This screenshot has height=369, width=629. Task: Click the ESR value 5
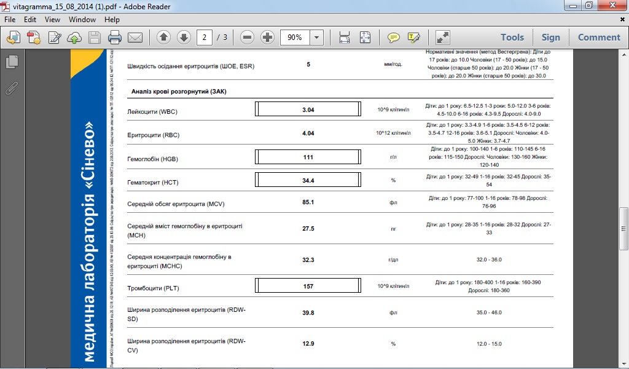(x=308, y=64)
